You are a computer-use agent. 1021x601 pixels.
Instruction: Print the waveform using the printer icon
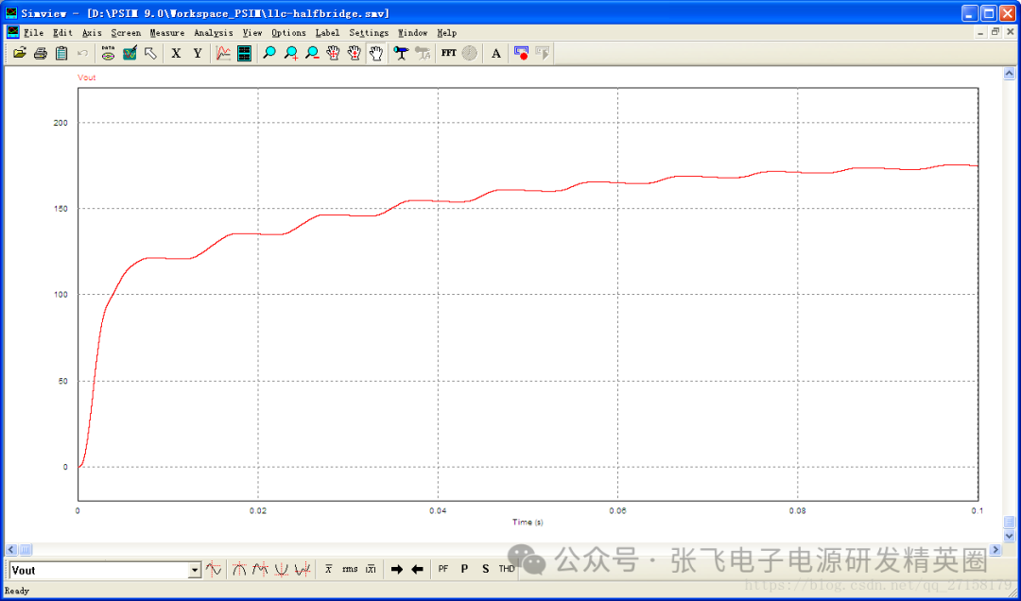tap(41, 54)
